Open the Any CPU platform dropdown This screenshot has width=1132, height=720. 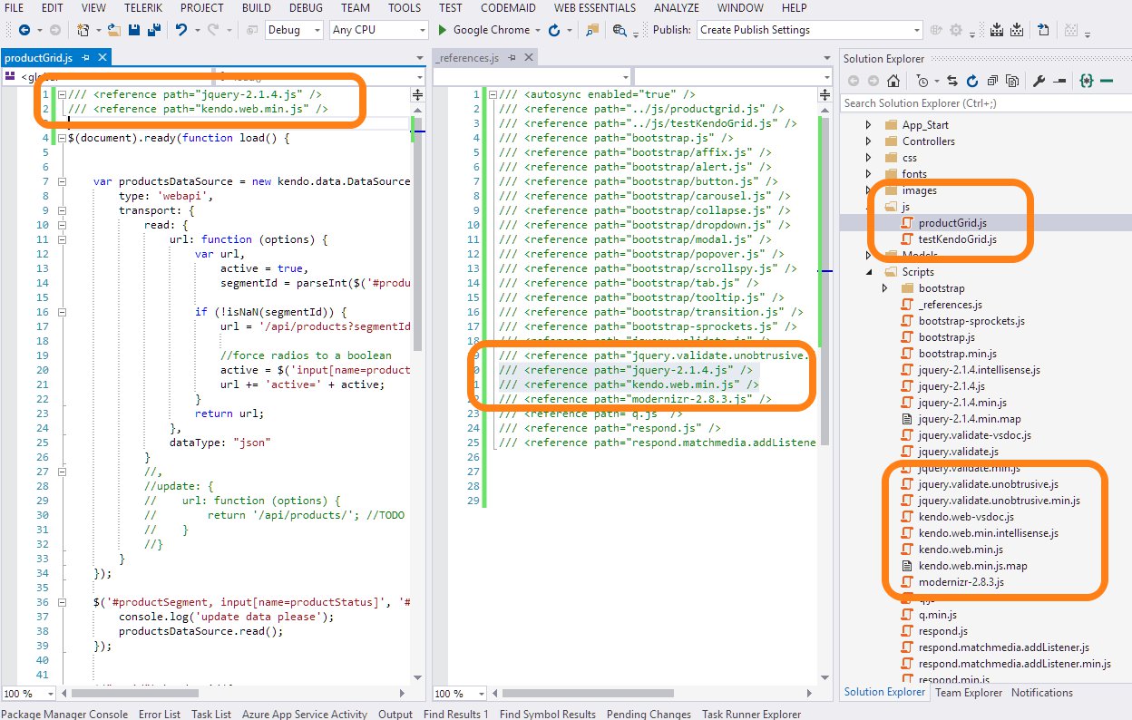pos(422,30)
